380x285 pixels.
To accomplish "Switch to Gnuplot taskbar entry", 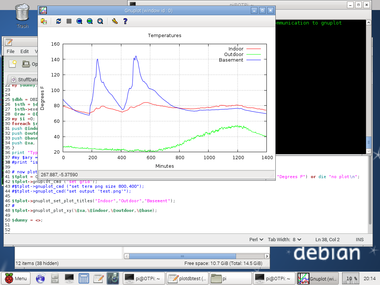I will [x=318, y=278].
